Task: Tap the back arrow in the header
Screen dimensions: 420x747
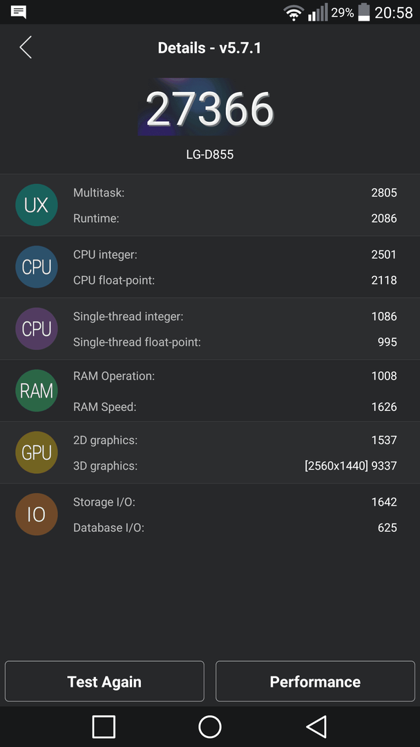Action: (x=26, y=48)
